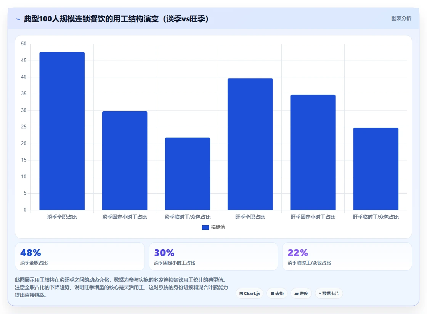Click the 旺季临时工/众包占比 bar
The height and width of the screenshot is (314, 427).
[376, 169]
